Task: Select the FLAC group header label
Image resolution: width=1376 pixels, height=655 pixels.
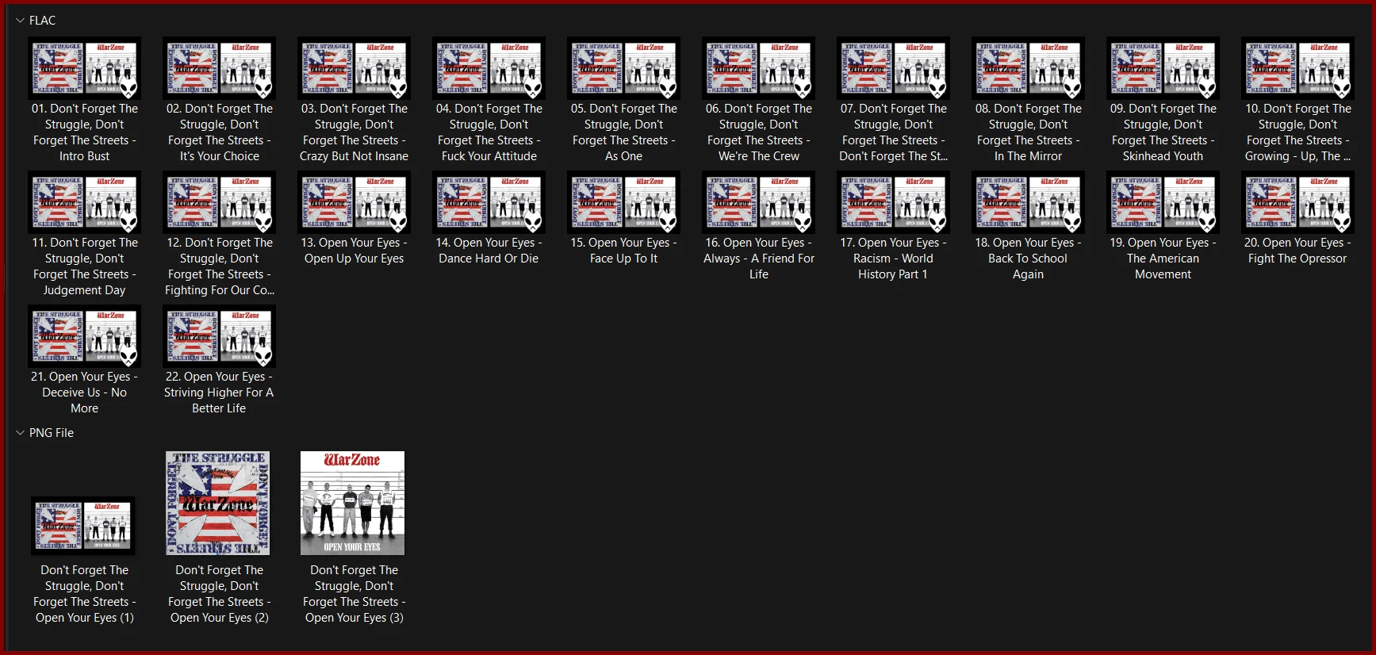Action: [x=43, y=21]
